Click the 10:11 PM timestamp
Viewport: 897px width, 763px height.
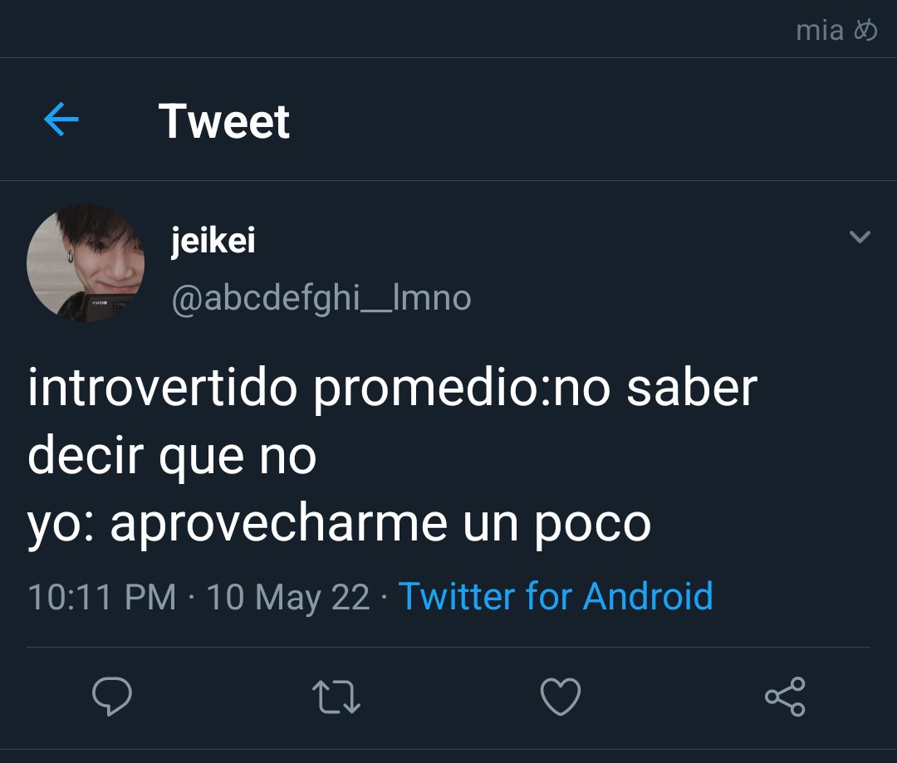pyautogui.click(x=102, y=597)
